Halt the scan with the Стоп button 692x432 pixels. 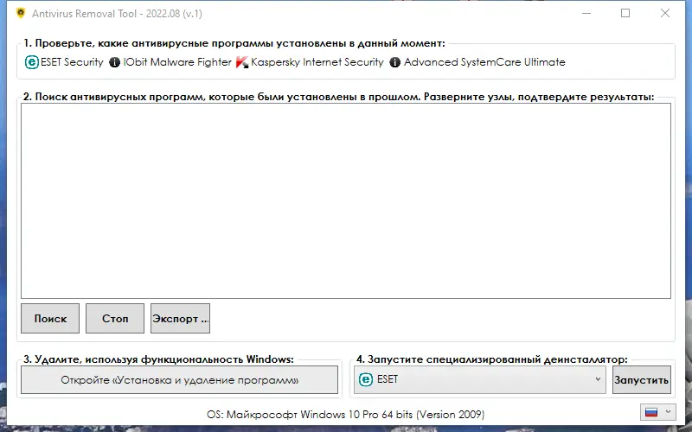point(115,318)
